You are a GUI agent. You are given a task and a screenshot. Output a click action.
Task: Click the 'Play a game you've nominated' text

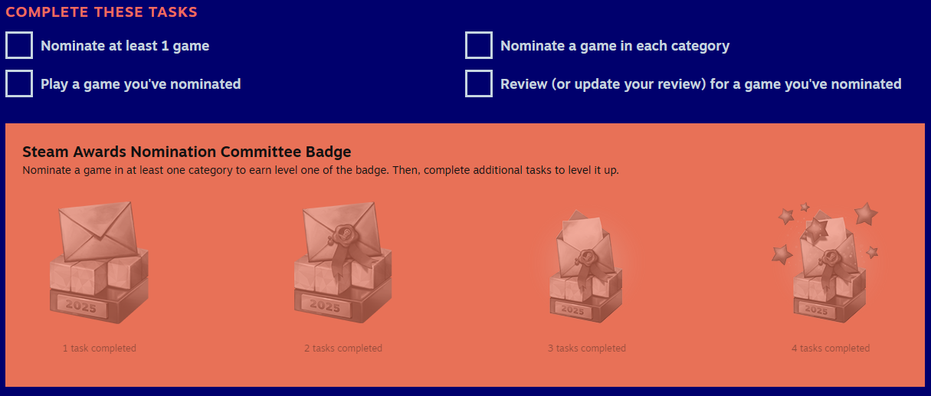tap(141, 84)
